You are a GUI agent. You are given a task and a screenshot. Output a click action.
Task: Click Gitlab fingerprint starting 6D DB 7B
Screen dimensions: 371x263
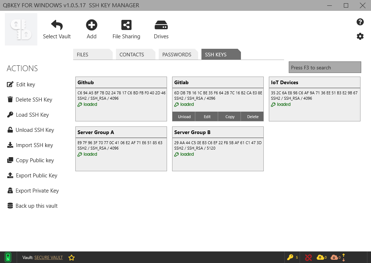[218, 93]
